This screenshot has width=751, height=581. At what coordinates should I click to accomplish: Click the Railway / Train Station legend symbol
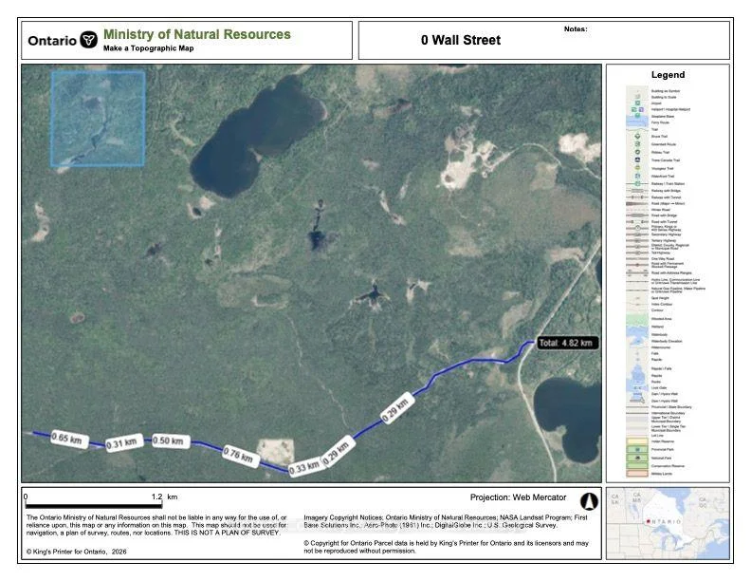637,183
